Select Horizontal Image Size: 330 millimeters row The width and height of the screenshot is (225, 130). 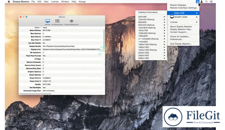pyautogui.click(x=61, y=91)
